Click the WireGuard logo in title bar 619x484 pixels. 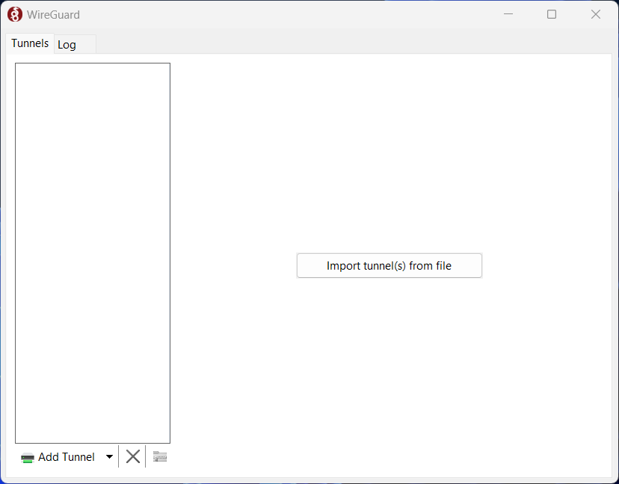click(14, 13)
